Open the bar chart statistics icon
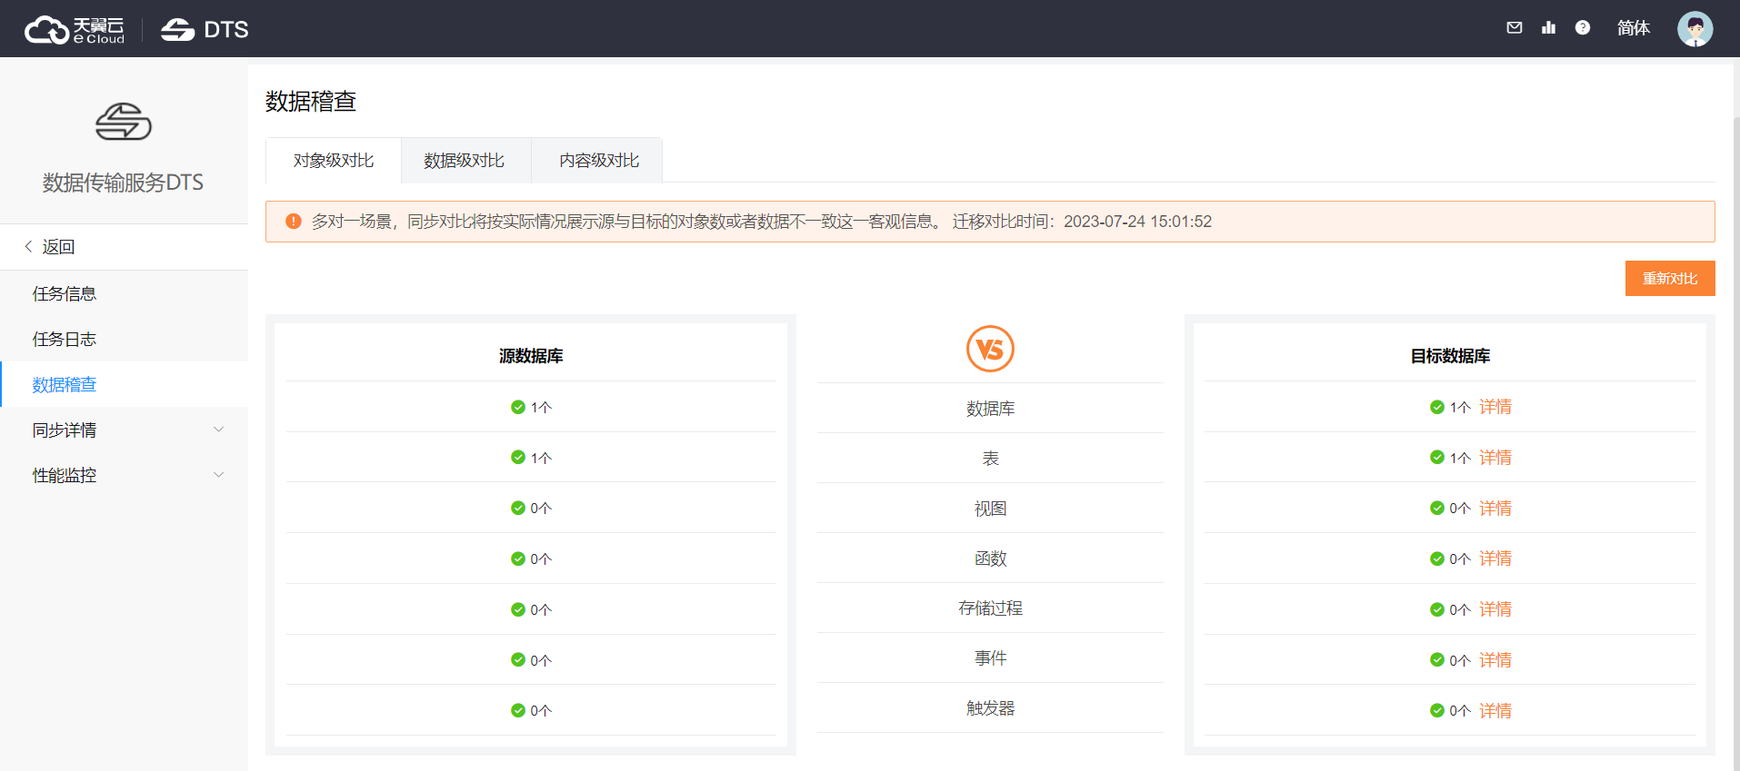The width and height of the screenshot is (1740, 771). coord(1548,28)
